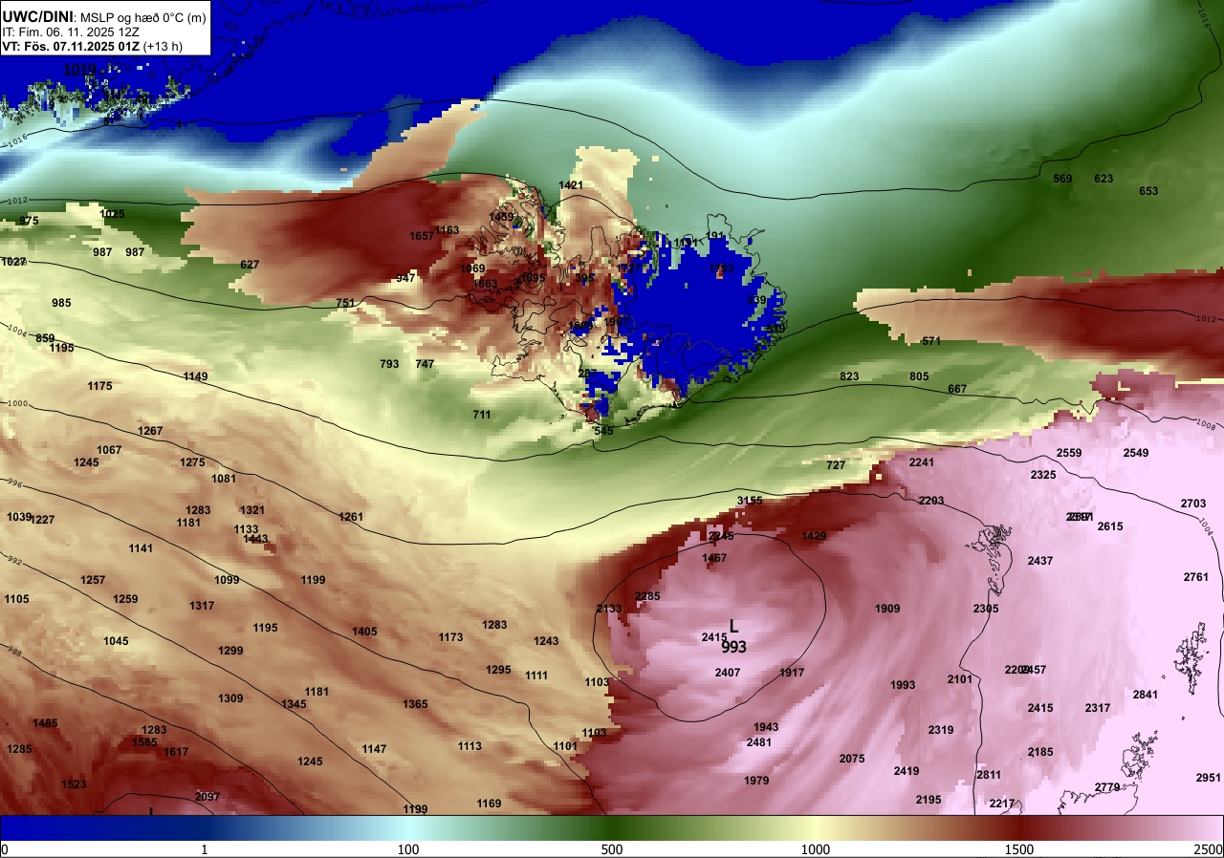This screenshot has width=1224, height=858.
Task: Click the 2951 height value
Action: 1209,778
